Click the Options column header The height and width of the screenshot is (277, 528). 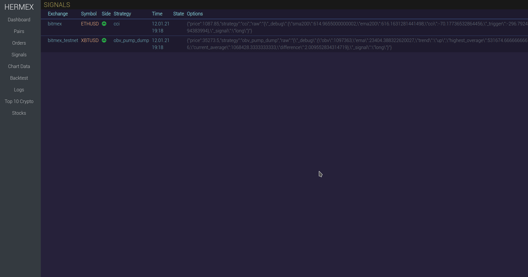coord(195,14)
